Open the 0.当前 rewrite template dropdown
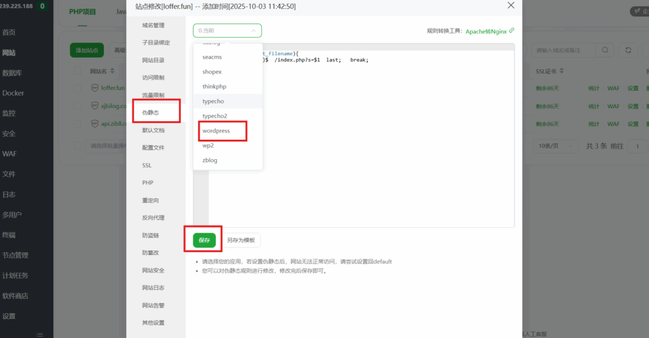 (x=227, y=30)
